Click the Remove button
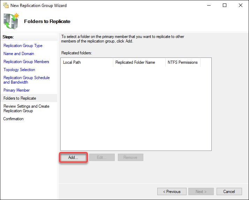Viewport: 249px width, 200px height. pyautogui.click(x=130, y=157)
